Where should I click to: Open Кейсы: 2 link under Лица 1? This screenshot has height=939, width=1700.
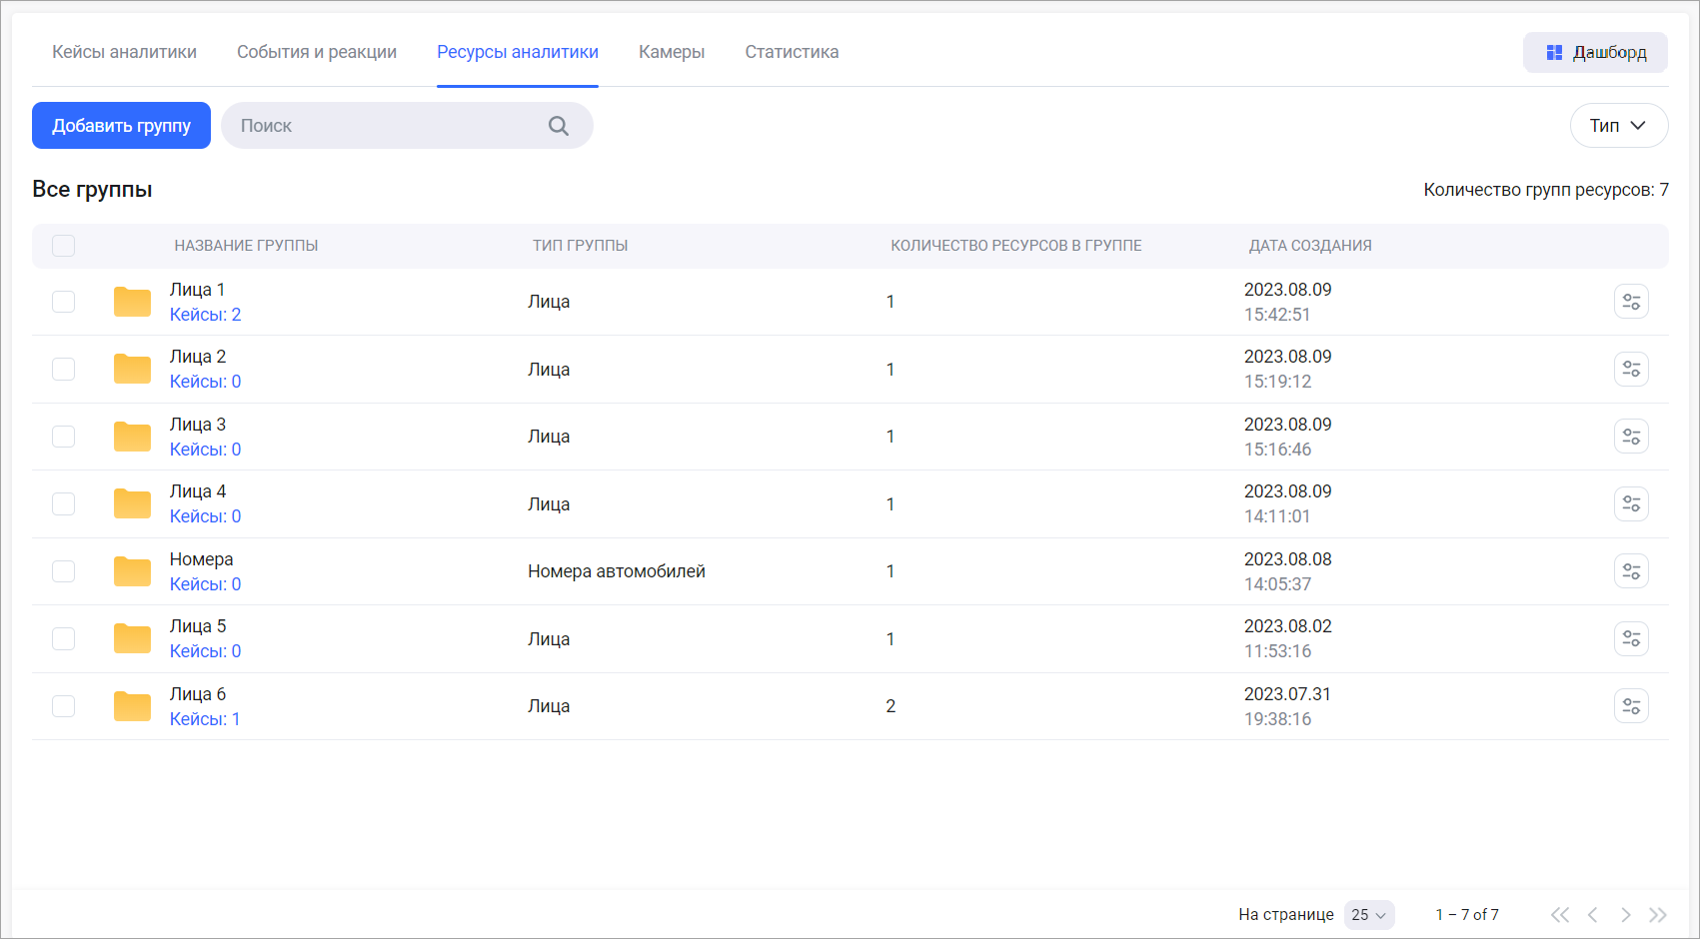point(205,315)
